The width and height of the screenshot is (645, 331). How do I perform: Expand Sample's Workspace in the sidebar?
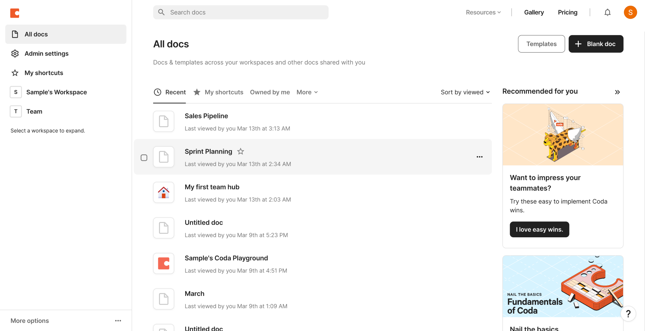coord(56,92)
